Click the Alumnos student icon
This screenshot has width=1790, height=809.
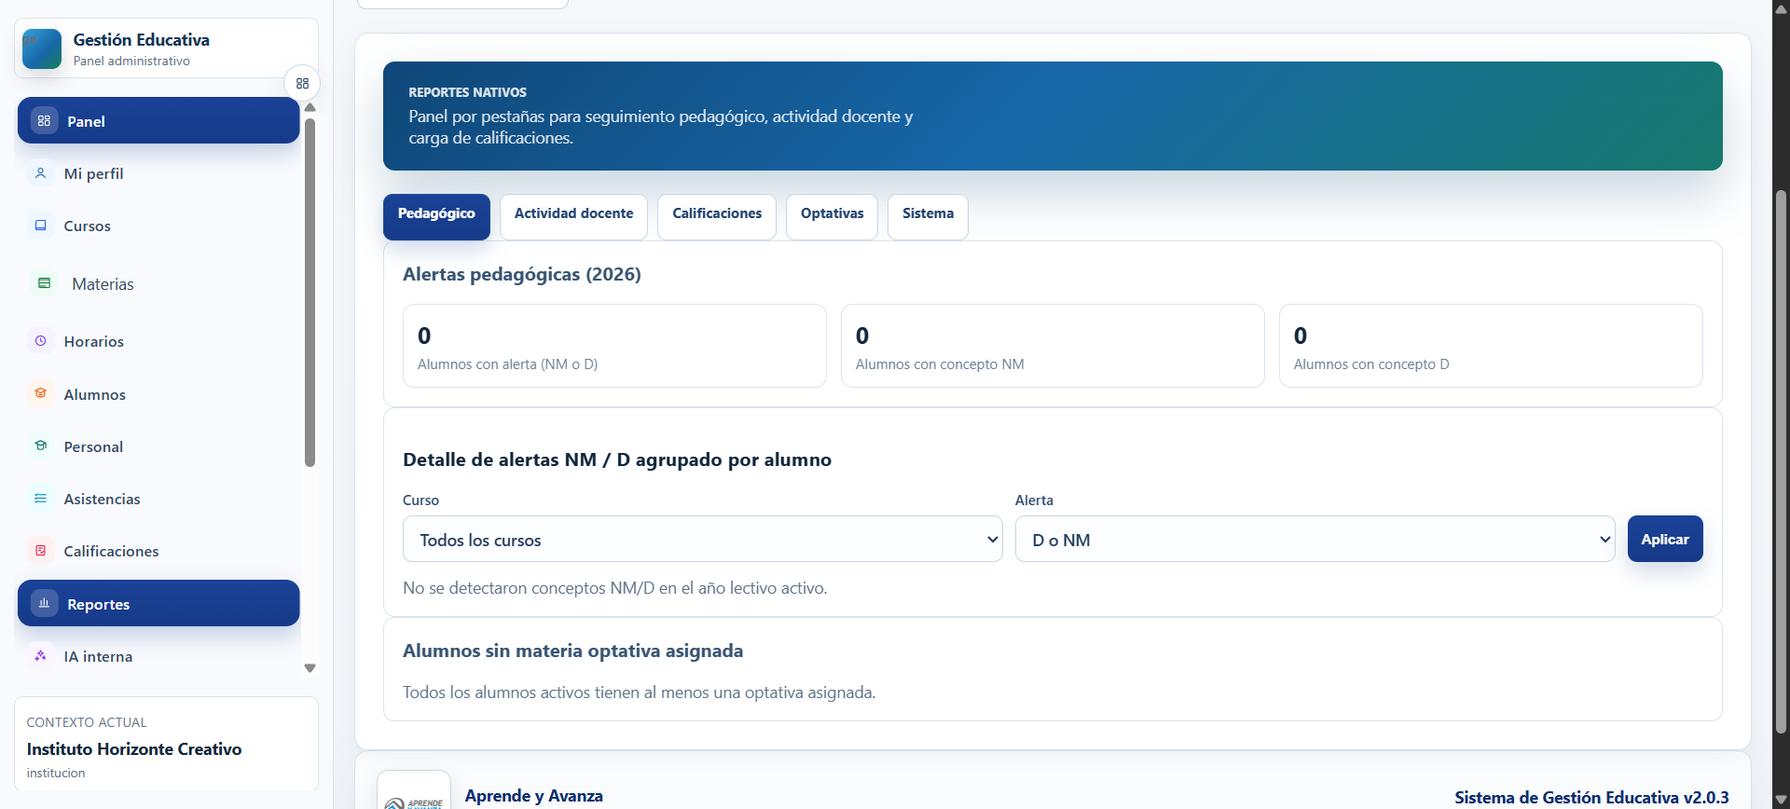pyautogui.click(x=41, y=394)
